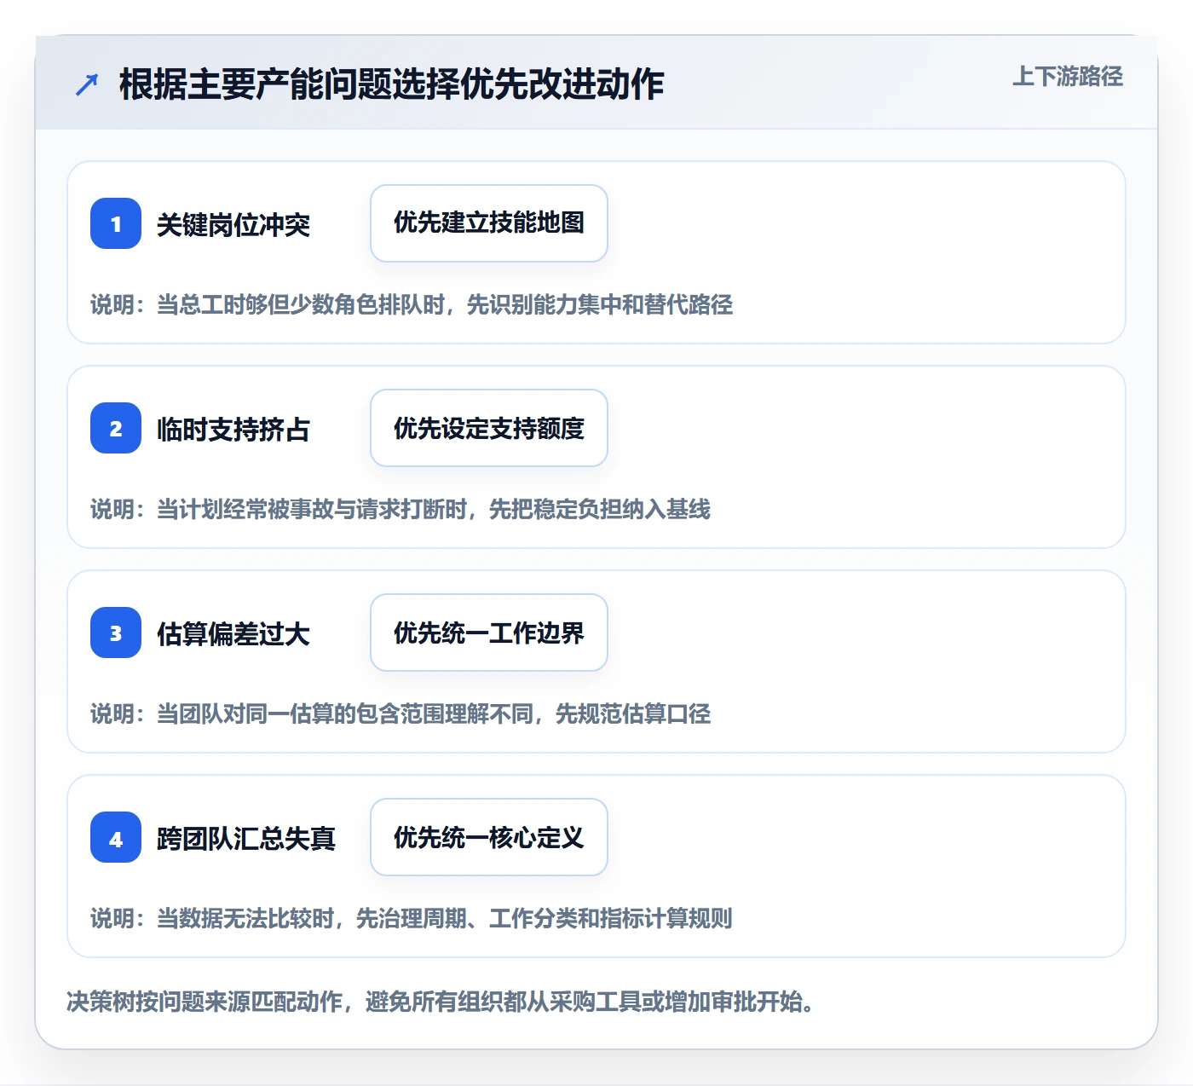Click the footer note starting with 决策树按问题来源
Image resolution: width=1193 pixels, height=1086 pixels.
441,1002
